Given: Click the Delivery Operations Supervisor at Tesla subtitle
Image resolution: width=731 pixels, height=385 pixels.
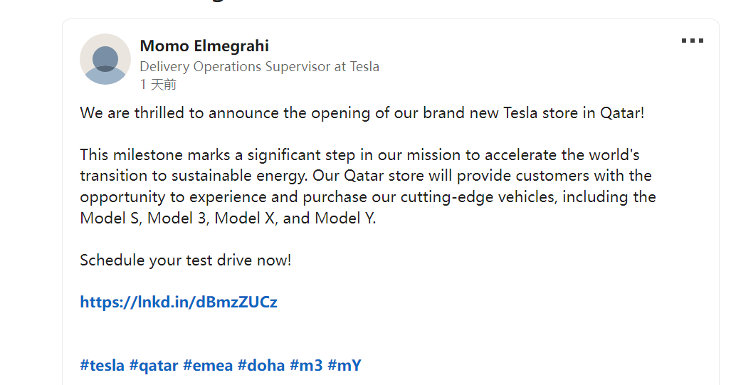Looking at the screenshot, I should pos(259,67).
